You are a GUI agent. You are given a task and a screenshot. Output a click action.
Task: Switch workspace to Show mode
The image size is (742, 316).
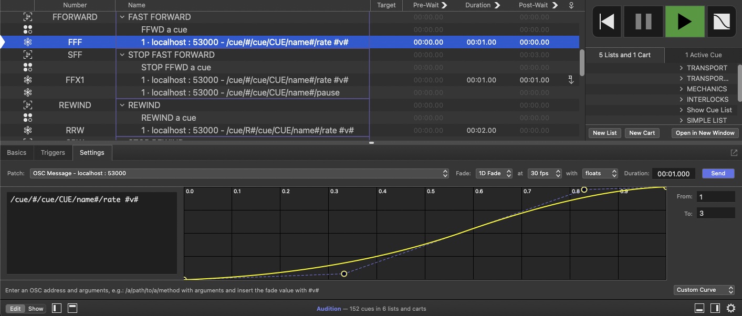[36, 309]
